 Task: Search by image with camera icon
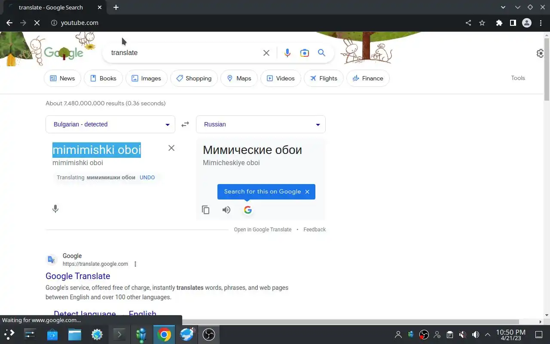point(305,53)
